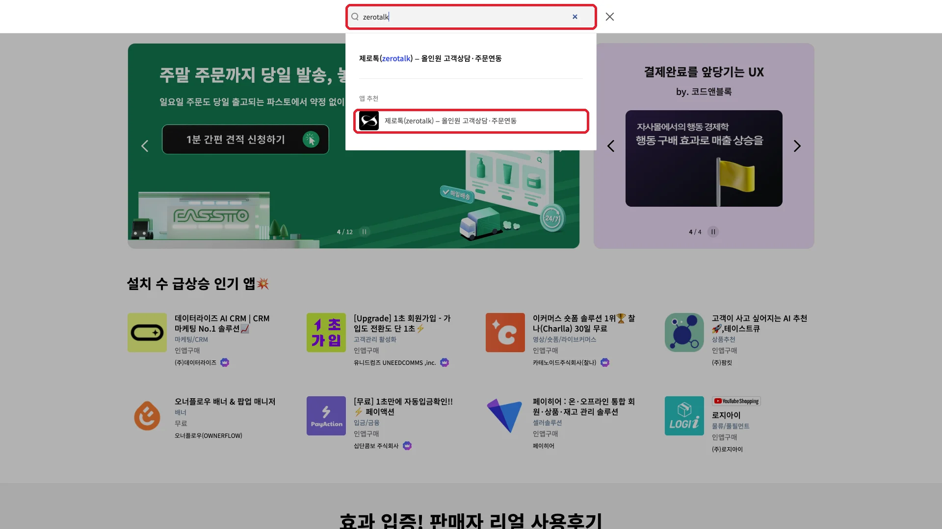Open 오너플로우 배너 & 팝업 매니저 title
Viewport: 942px width, 529px height.
pos(225,402)
